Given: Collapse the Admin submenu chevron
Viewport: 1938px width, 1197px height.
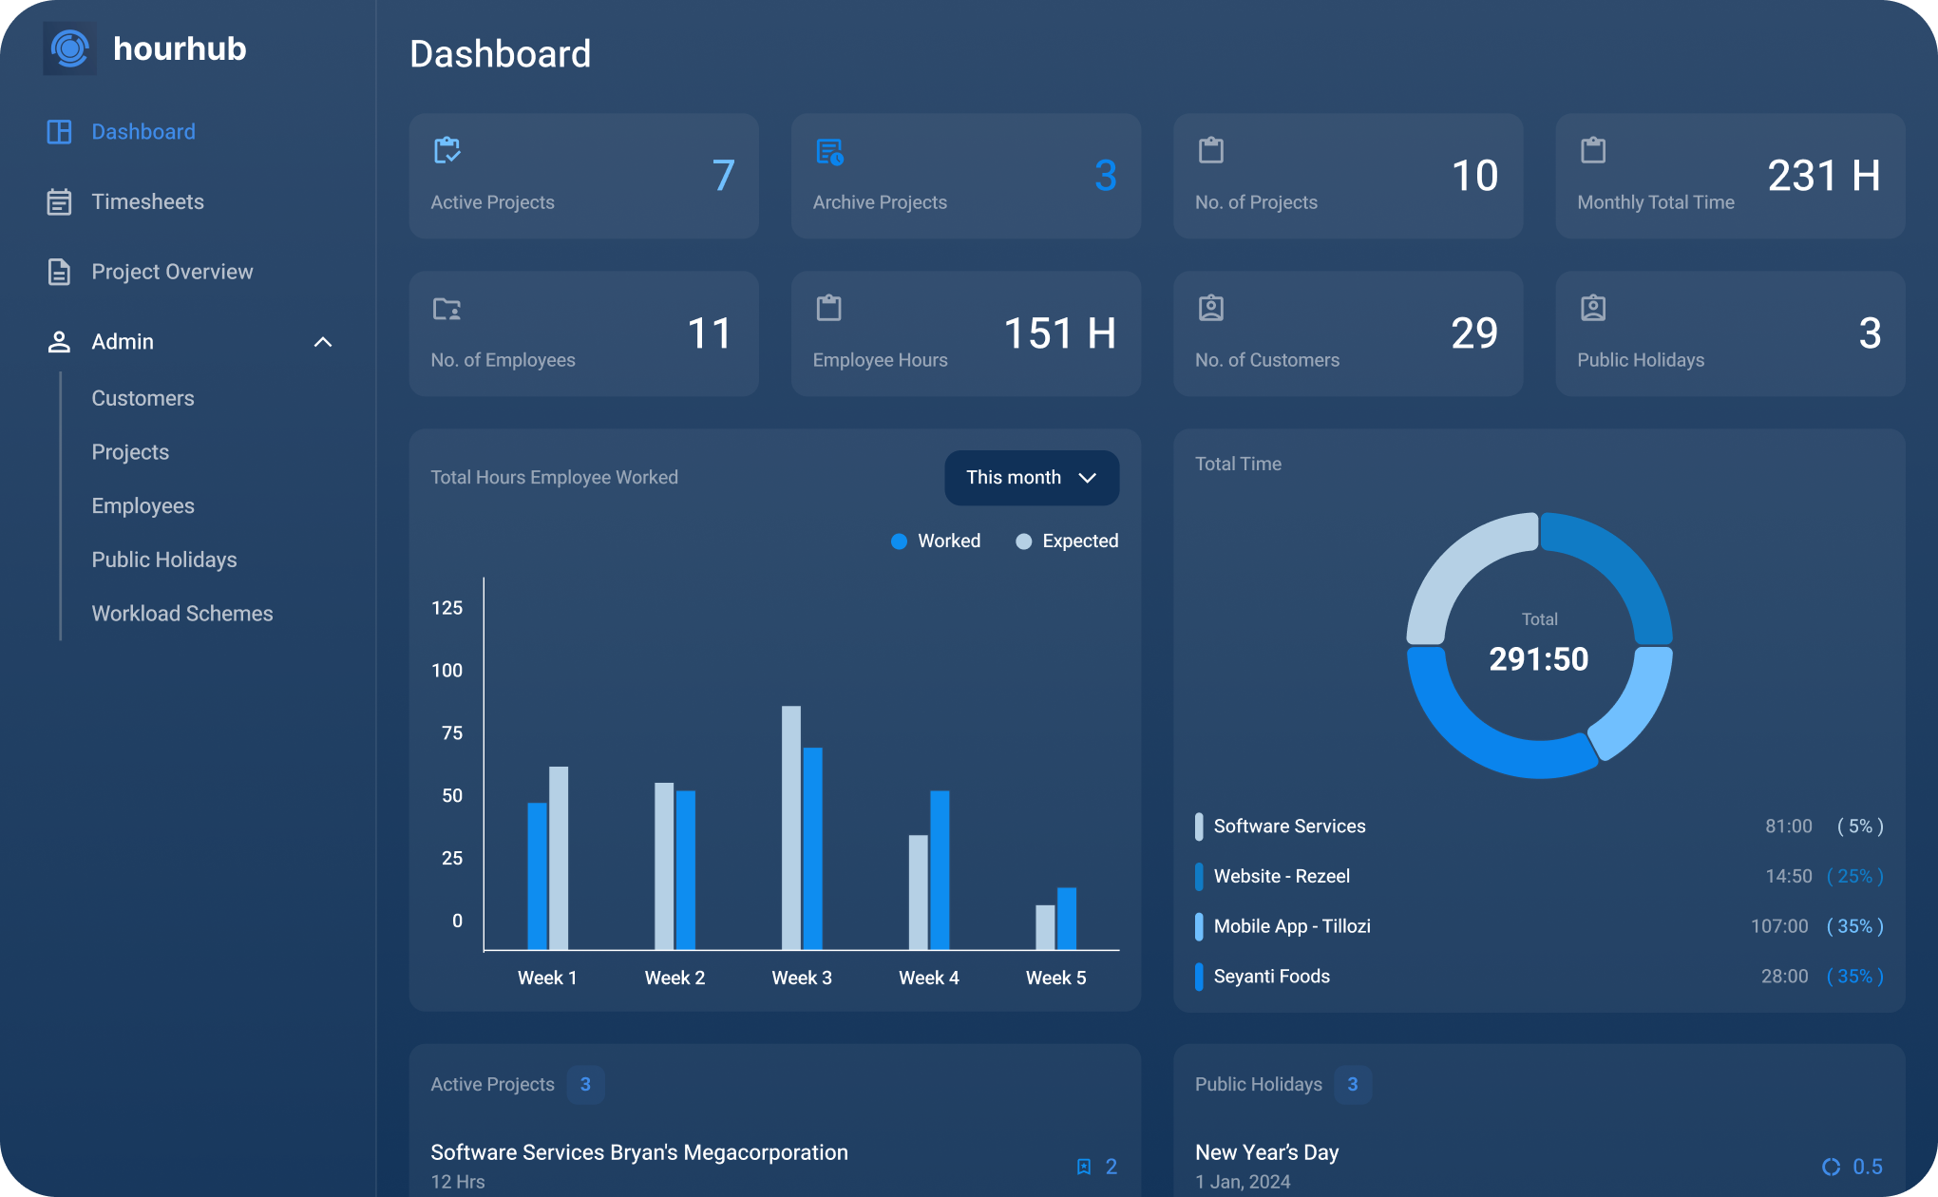Looking at the screenshot, I should click(323, 342).
